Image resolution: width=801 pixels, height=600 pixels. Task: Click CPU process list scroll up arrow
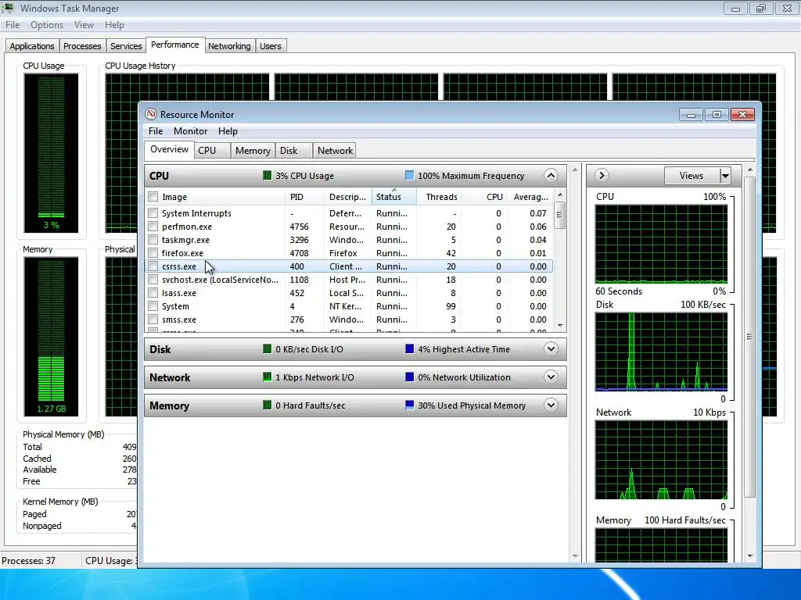pos(560,195)
